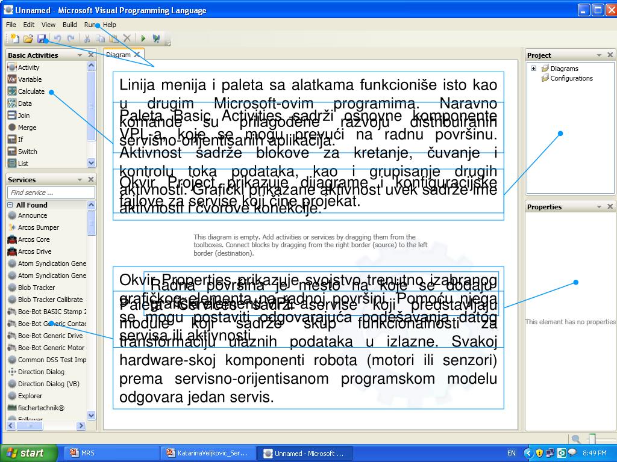Click the Copy toolbar icon
617x462 pixels.
[x=101, y=38]
